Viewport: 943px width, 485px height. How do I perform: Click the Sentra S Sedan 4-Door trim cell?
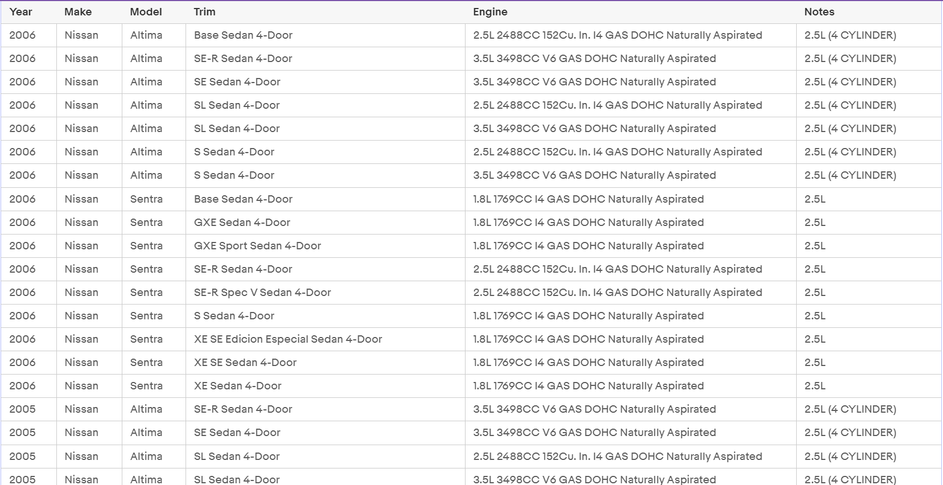[325, 316]
